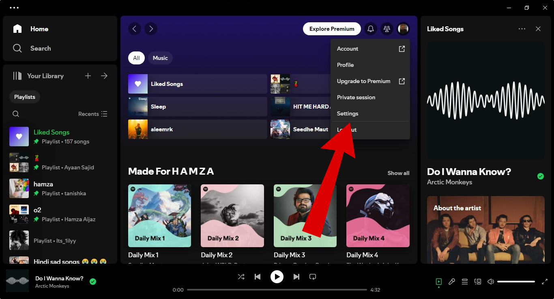Adjust the volume slider
554x299 pixels.
point(516,282)
